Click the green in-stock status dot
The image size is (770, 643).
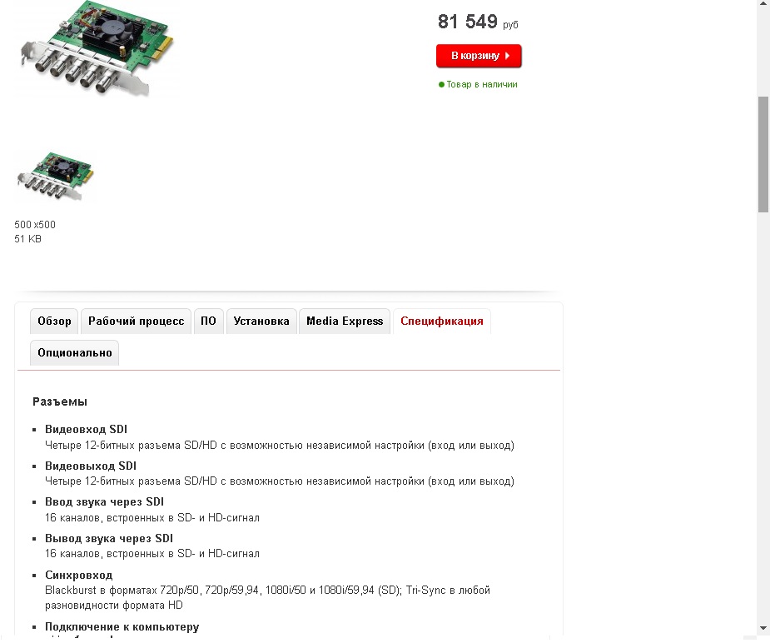(x=441, y=84)
